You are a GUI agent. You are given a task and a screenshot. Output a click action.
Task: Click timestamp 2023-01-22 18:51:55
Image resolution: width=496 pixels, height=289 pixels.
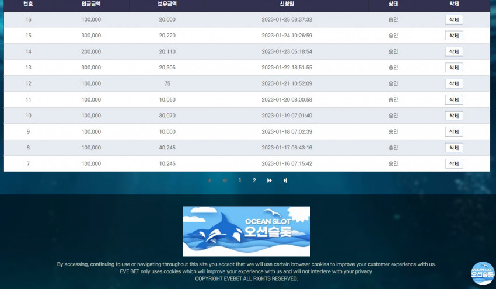[x=287, y=67]
